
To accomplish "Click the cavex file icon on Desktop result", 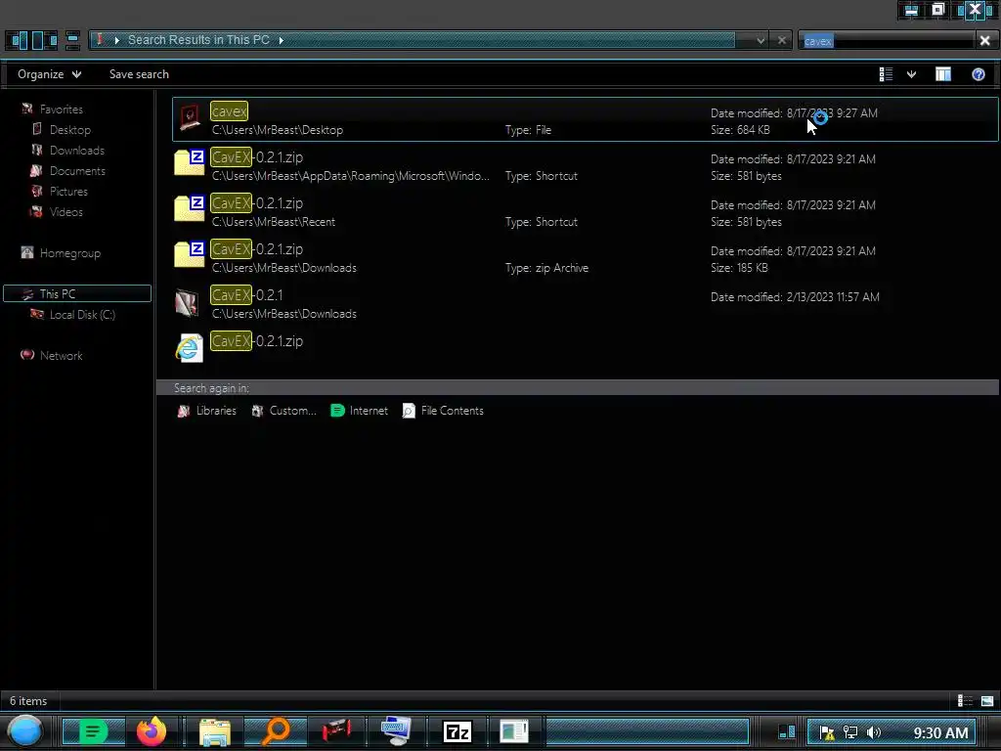I will tap(190, 118).
